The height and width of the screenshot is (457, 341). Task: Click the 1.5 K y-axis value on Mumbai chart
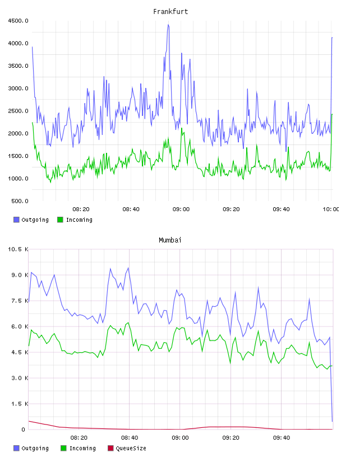[20, 404]
